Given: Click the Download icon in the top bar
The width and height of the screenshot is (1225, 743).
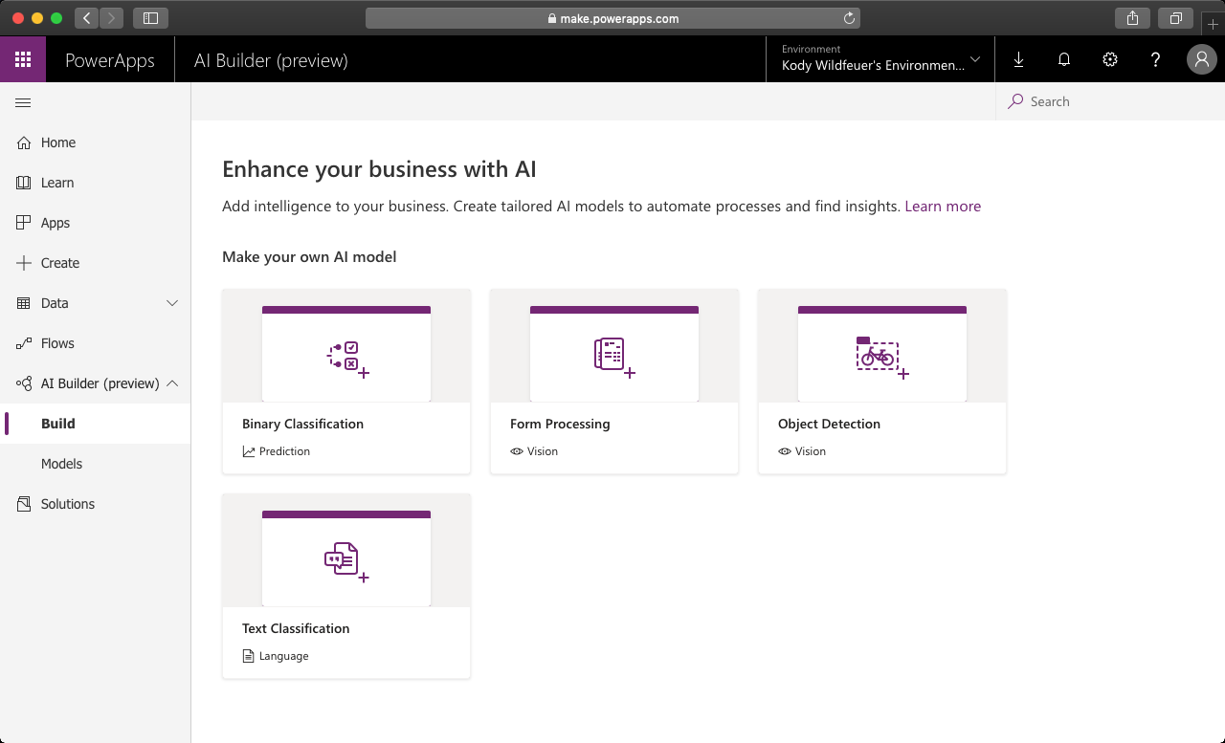Looking at the screenshot, I should pos(1018,58).
